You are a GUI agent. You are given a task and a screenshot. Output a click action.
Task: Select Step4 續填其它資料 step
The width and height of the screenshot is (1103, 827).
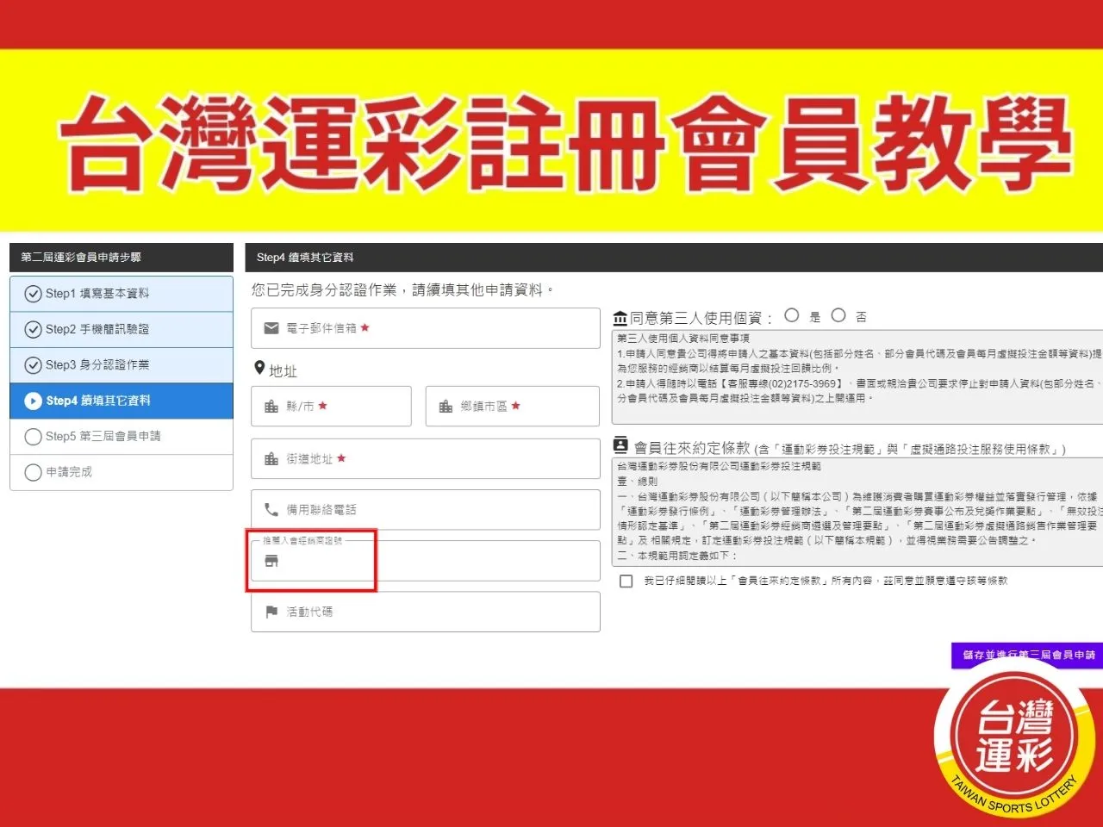(122, 401)
